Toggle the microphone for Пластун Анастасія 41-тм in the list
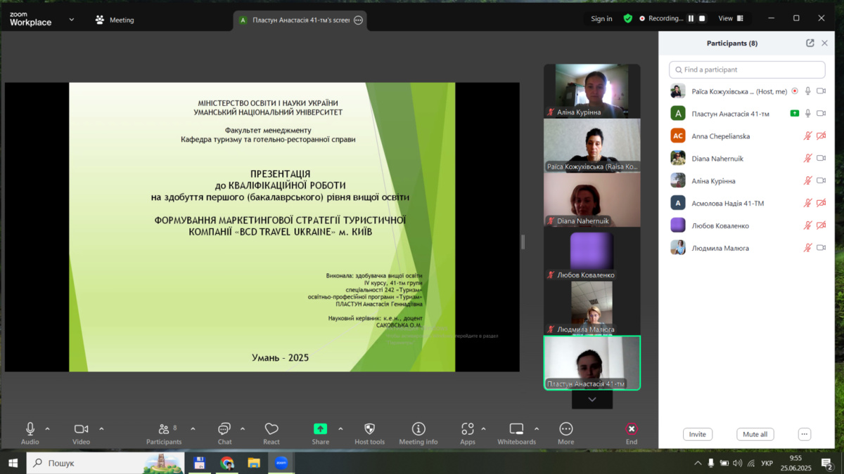844x474 pixels. coord(808,114)
